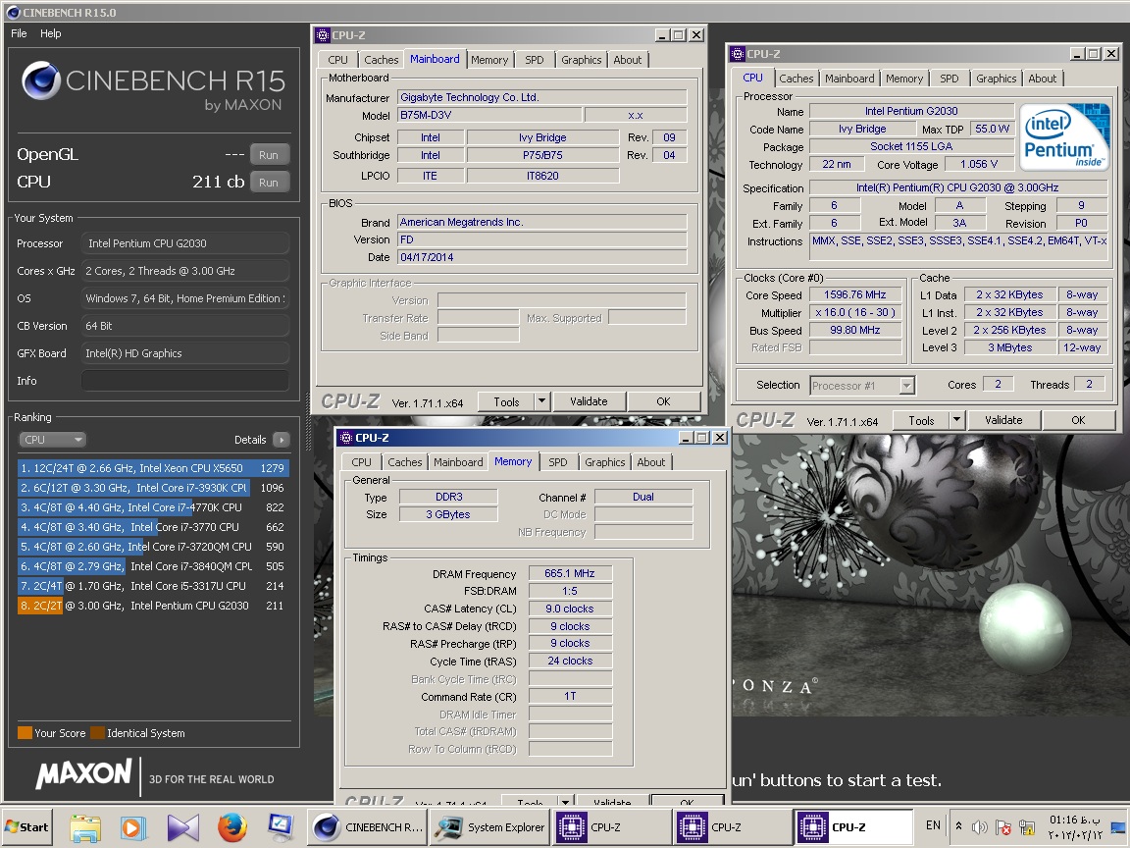
Task: Click the DRAM Frequency 665.1 MHz value
Action: pyautogui.click(x=569, y=573)
